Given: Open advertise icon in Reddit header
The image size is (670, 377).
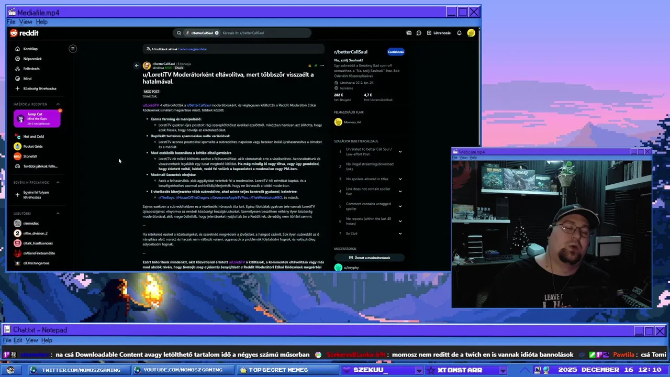Looking at the screenshot, I should click(x=409, y=33).
